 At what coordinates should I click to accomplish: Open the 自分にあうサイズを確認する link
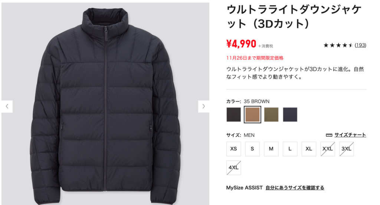tap(295, 188)
